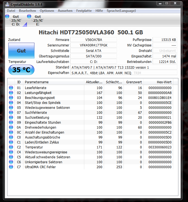Open the Sprache(Language) menu
The image size is (188, 202).
click(x=121, y=11)
